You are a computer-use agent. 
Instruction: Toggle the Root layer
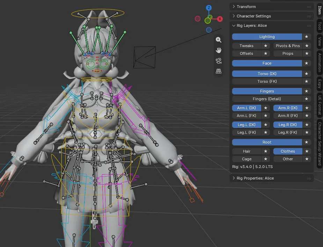267,142
